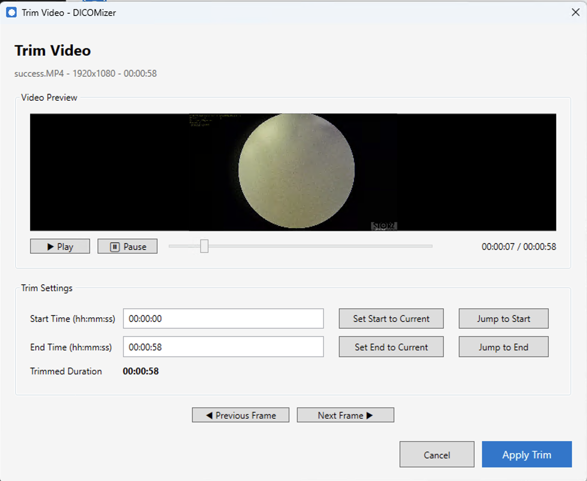587x481 pixels.
Task: Click Jump to Start
Action: 503,319
